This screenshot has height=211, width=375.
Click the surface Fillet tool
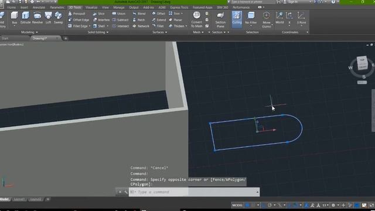point(158,26)
